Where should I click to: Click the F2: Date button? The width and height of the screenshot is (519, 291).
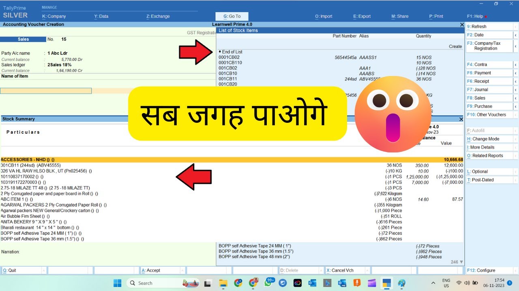(489, 35)
